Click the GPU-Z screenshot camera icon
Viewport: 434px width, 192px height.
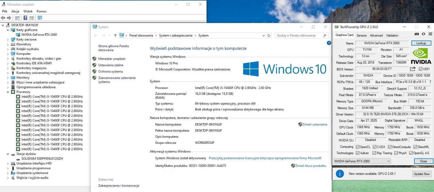416,34
